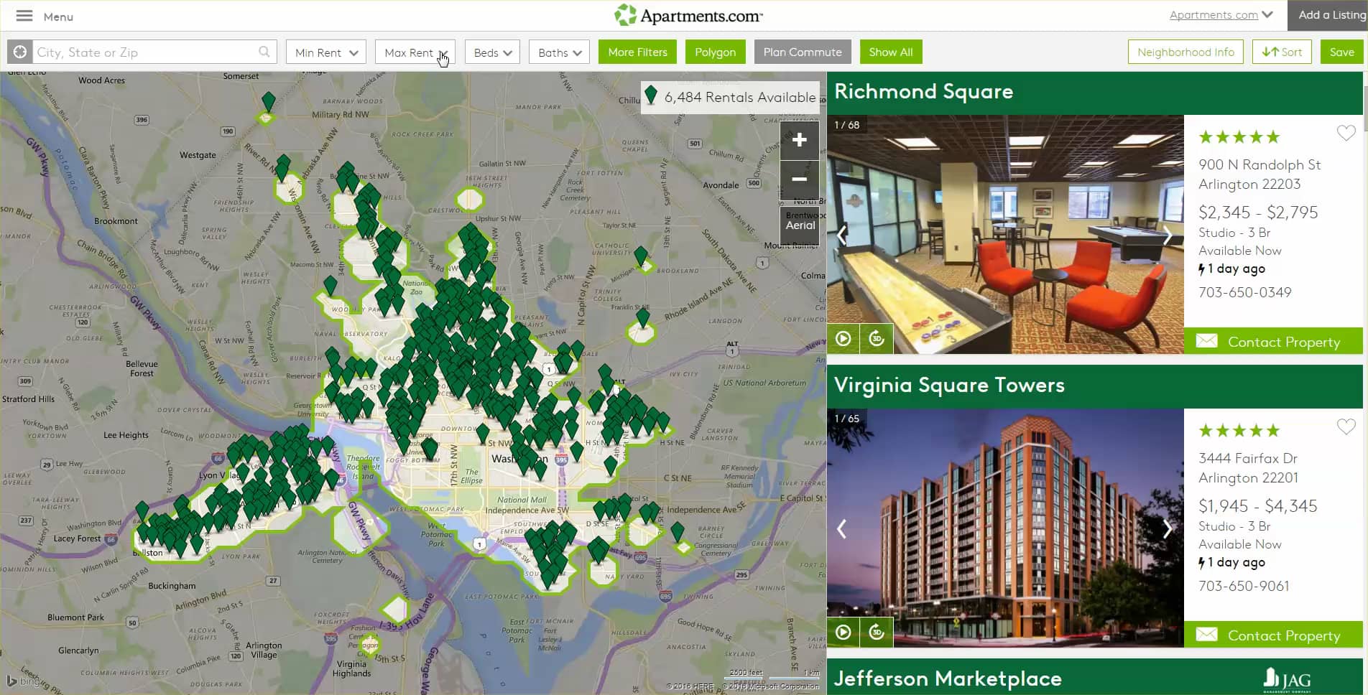1368x695 pixels.
Task: Click the JAG management company logo
Action: [x=1287, y=679]
